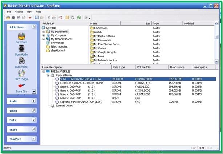Expand the Audio panel
The width and height of the screenshot is (223, 154).
[33, 101]
